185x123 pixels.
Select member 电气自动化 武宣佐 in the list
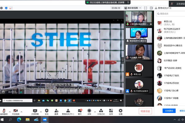click(x=171, y=68)
